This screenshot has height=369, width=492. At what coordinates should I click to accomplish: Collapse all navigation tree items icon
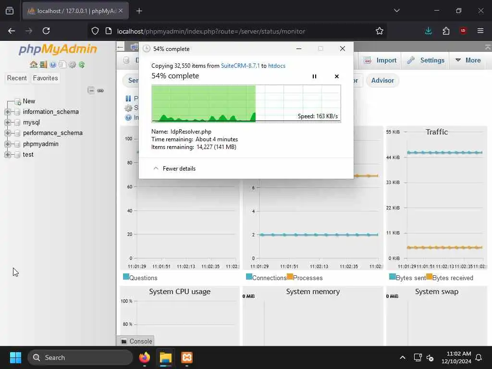[91, 90]
